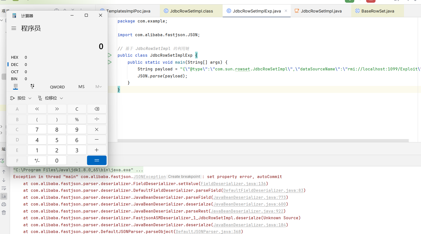Close the JdbcRowSetImplExp.java tab
This screenshot has height=234, width=421.
[286, 11]
